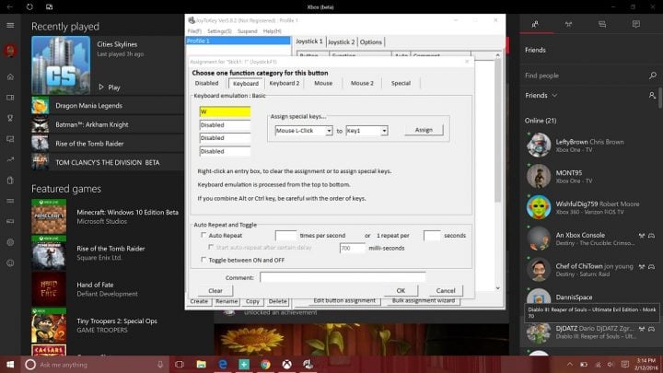
Task: Enable the Auto Repeat checkbox
Action: (204, 235)
